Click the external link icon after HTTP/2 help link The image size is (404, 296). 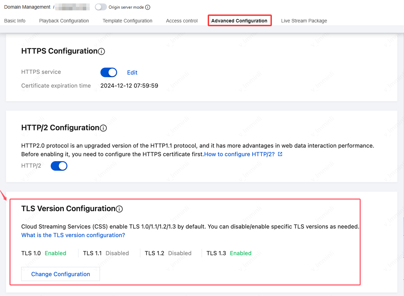click(x=280, y=154)
